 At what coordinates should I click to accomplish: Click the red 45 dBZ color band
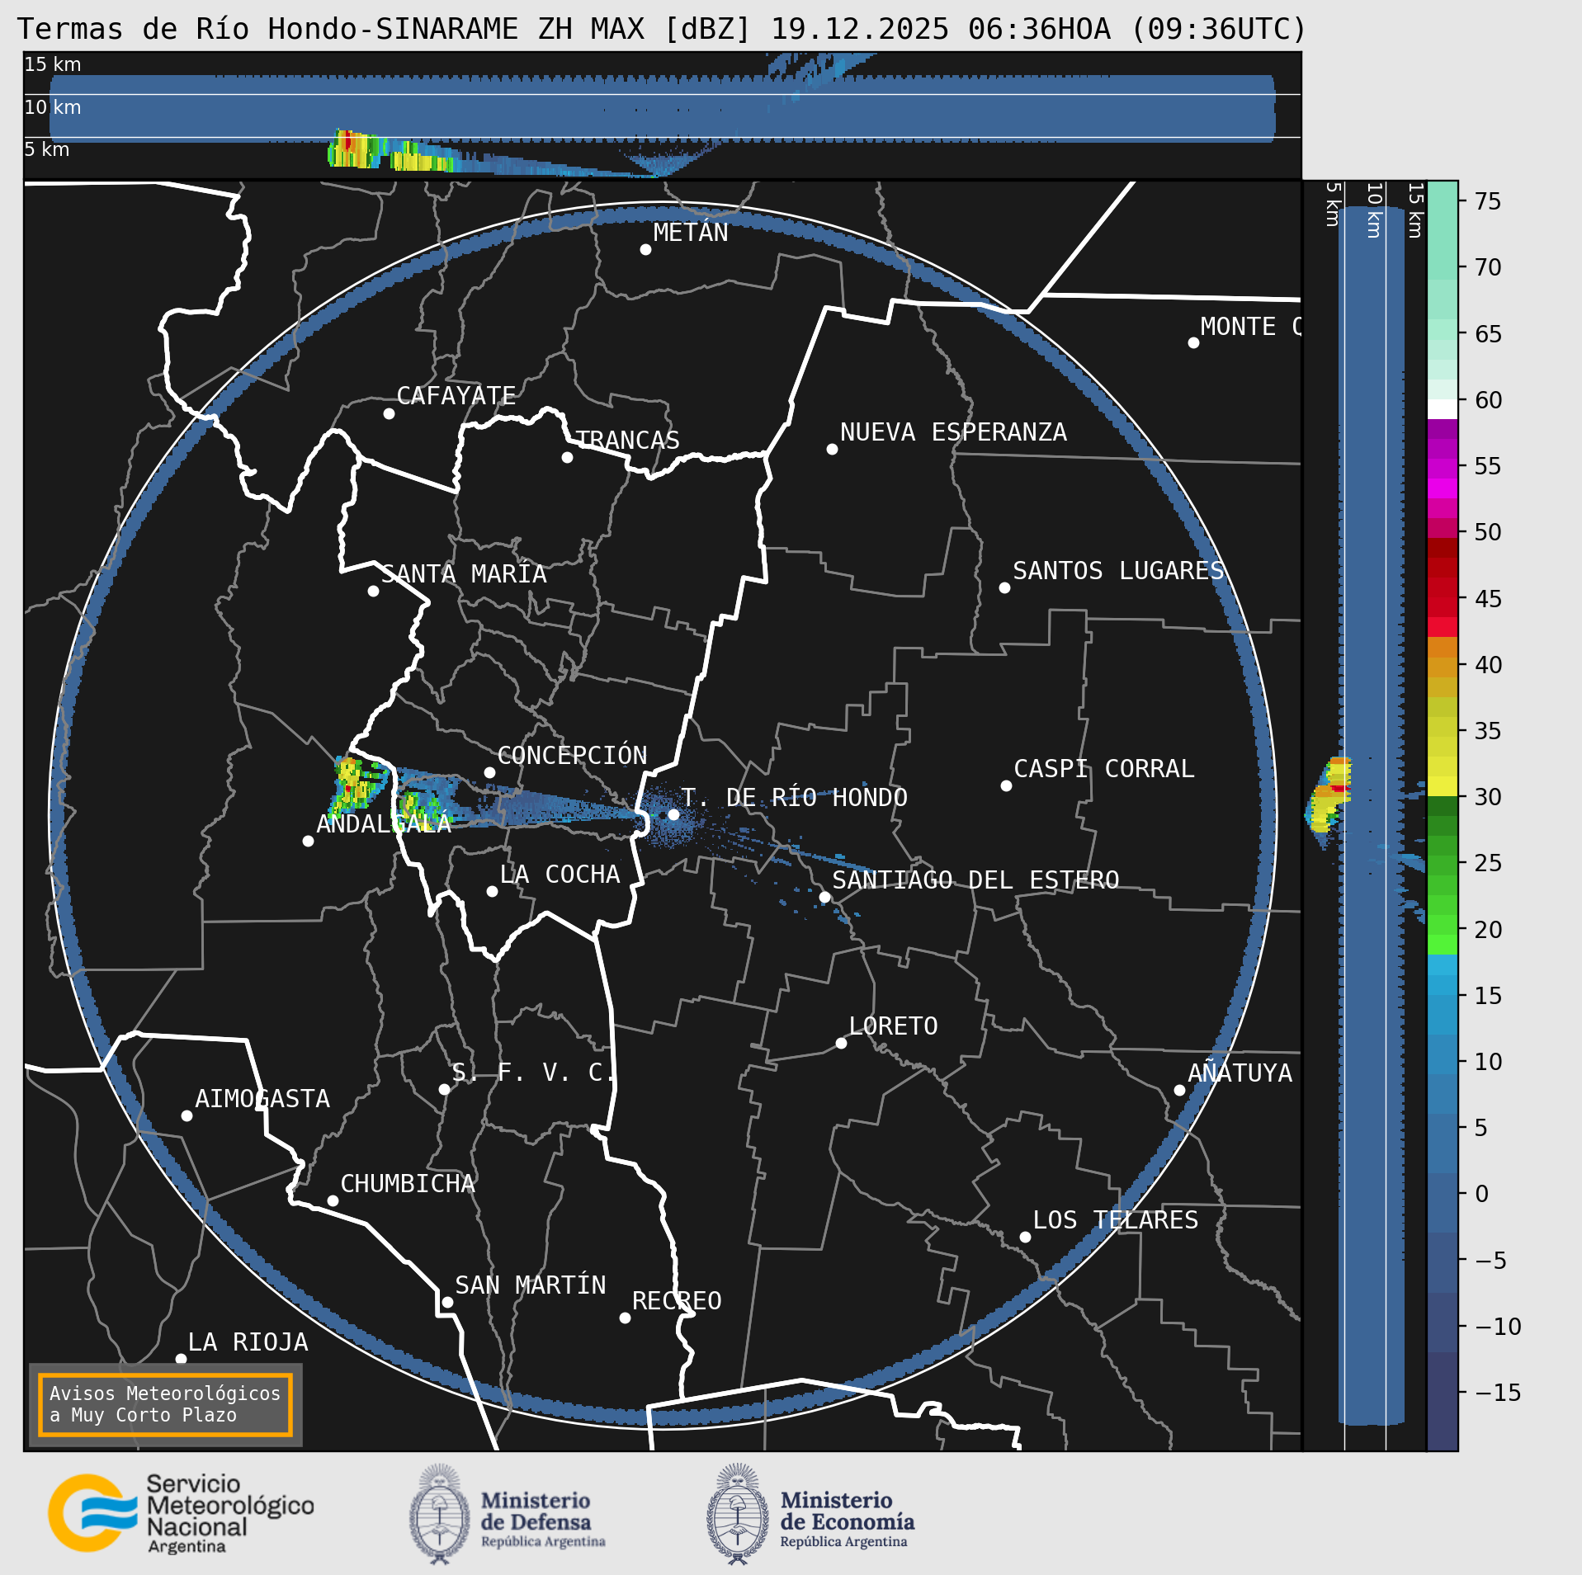pyautogui.click(x=1442, y=601)
